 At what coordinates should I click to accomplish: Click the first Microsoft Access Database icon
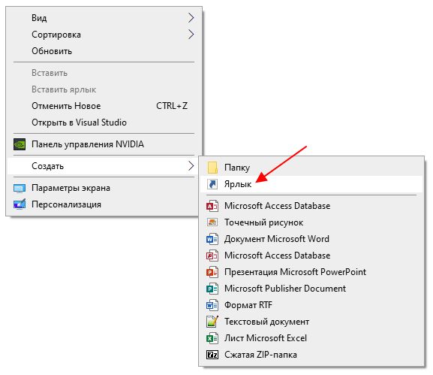[212, 206]
